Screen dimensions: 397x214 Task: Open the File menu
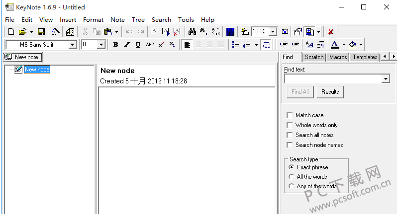click(x=9, y=20)
